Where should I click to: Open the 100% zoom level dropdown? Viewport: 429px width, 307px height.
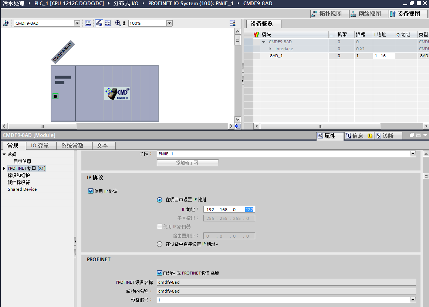coord(169,23)
